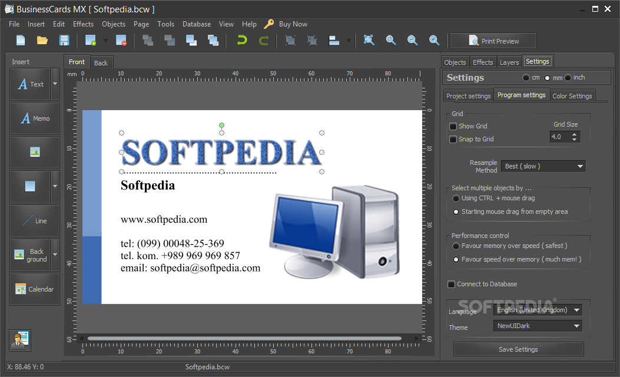Switch to the Back card tab
620x377 pixels.
pyautogui.click(x=101, y=62)
